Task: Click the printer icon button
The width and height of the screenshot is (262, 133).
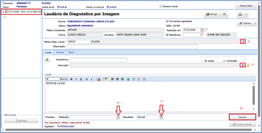Action: 240,14
